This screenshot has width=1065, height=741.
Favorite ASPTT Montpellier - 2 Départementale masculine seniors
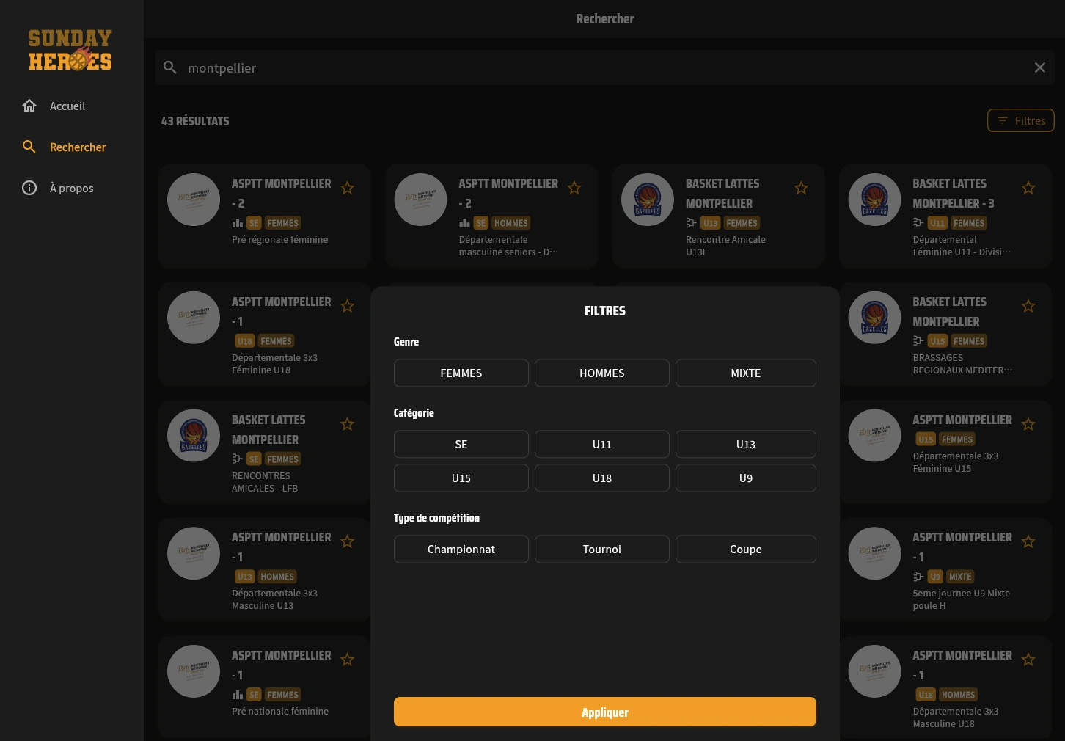(x=574, y=188)
